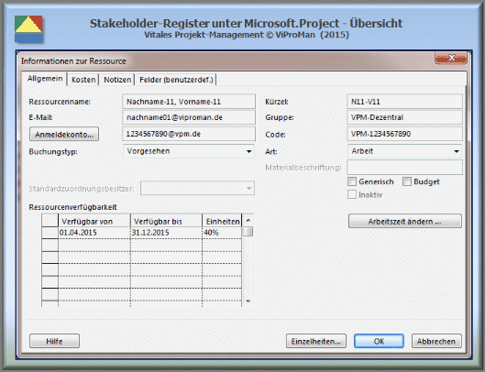Image resolution: width=485 pixels, height=372 pixels.
Task: Select the row header of the 01.04.2015 row
Action: tap(50, 233)
